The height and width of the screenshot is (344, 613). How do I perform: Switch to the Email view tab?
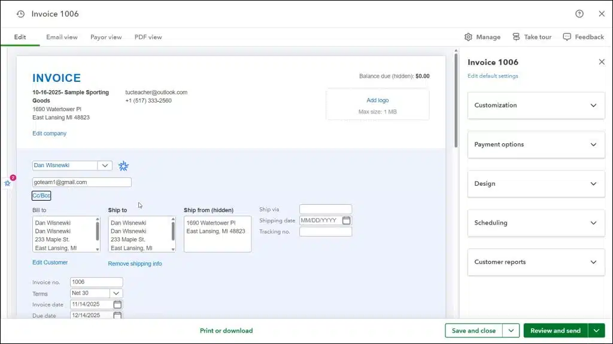tap(62, 37)
